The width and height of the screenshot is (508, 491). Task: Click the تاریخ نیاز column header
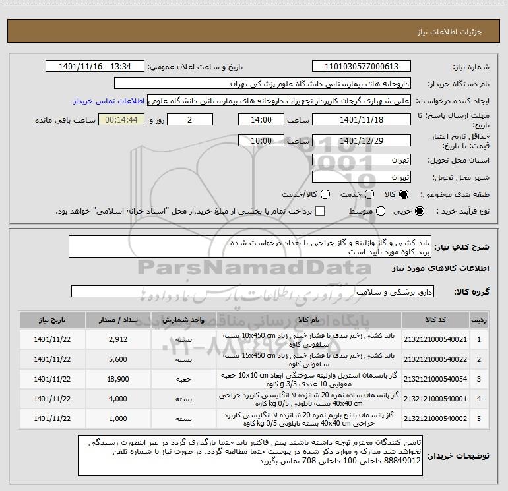point(52,320)
